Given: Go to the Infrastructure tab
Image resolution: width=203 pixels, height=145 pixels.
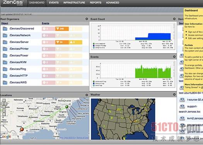Looking at the screenshot, I should click(x=74, y=3).
